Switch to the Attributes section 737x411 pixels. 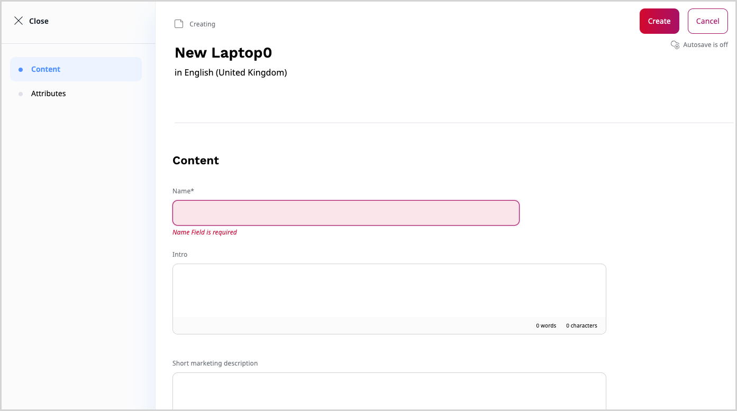coord(49,94)
